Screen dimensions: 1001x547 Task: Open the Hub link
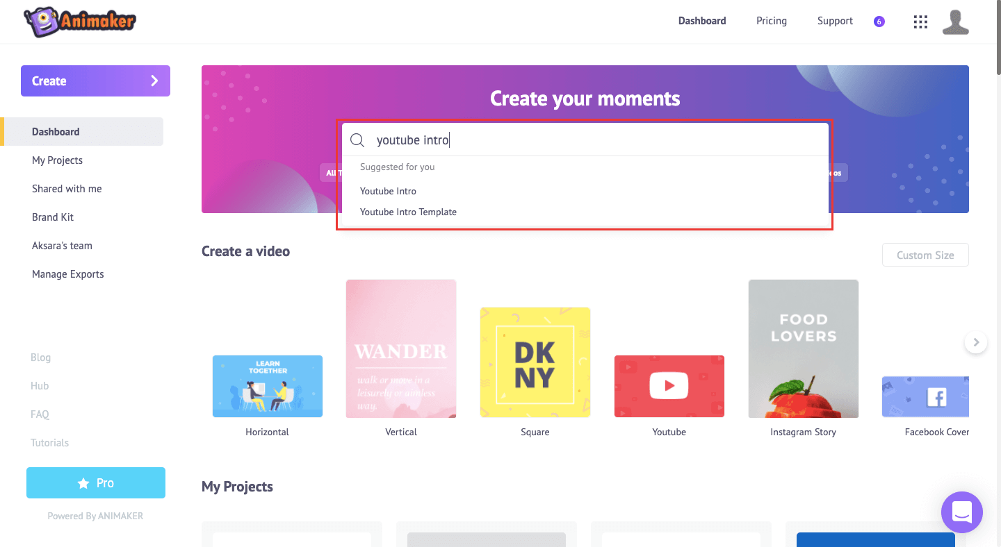click(40, 386)
